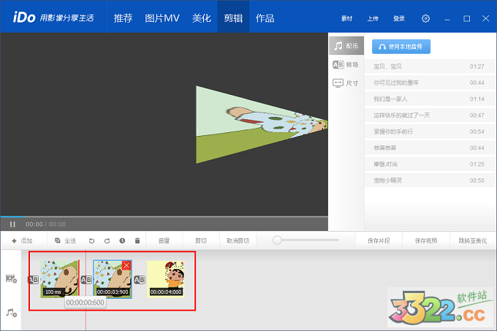
Task: Select the song 我们是一家人
Action: coord(390,99)
